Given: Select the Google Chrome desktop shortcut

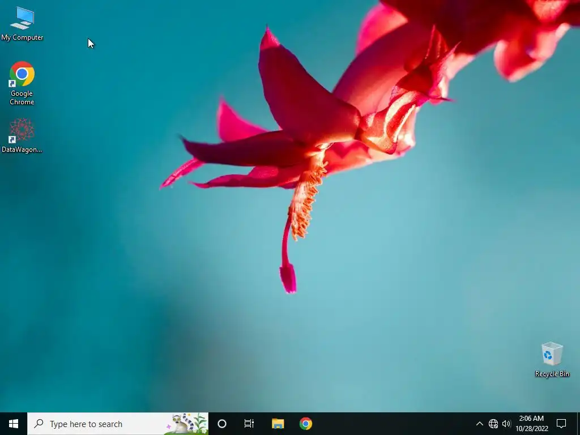Looking at the screenshot, I should click(x=22, y=83).
